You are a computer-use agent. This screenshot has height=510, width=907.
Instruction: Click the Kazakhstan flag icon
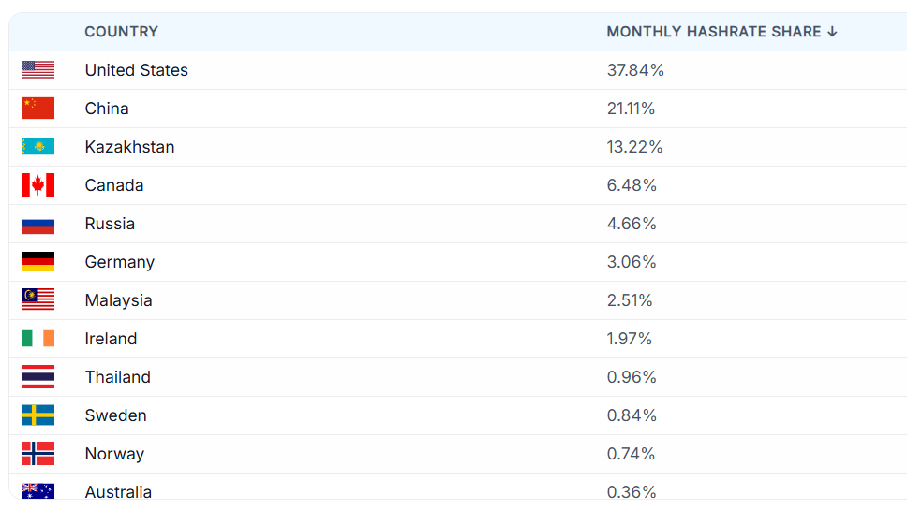(37, 147)
